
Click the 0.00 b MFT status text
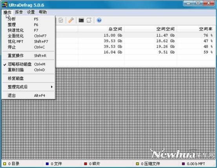pos(196,164)
